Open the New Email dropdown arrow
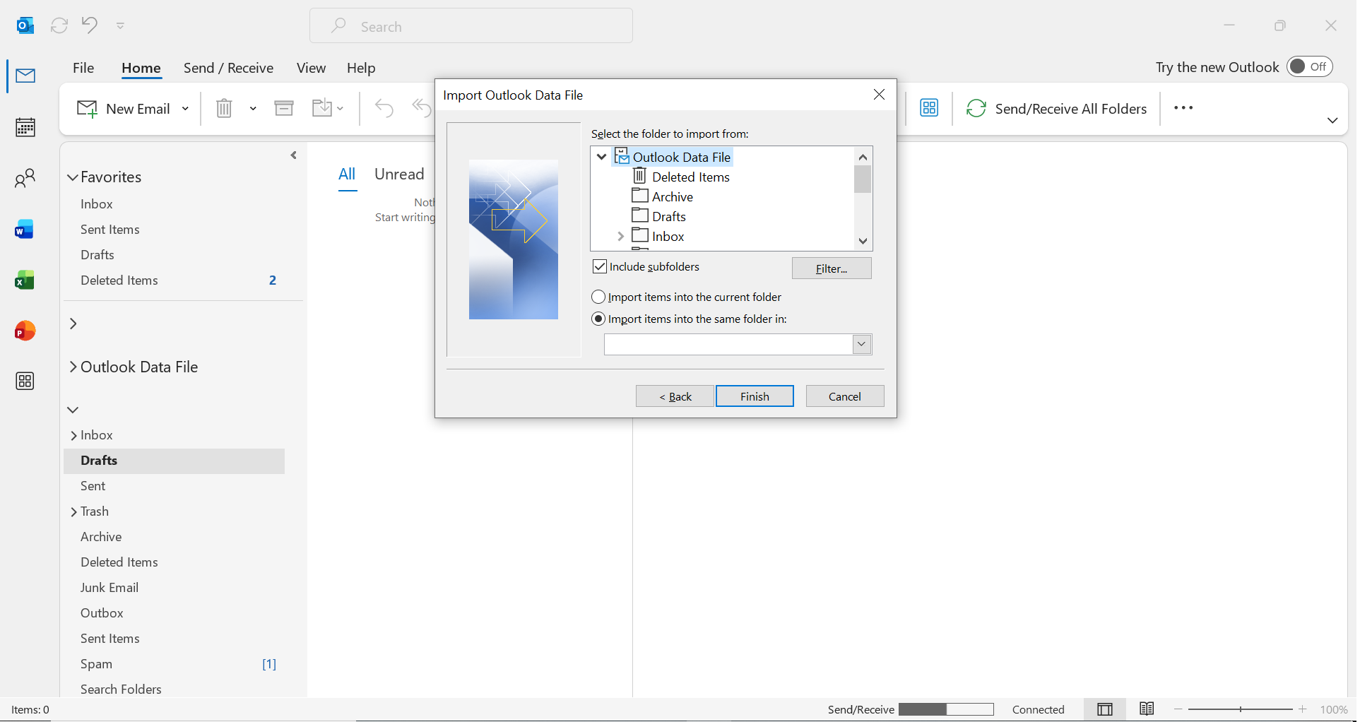 [185, 109]
